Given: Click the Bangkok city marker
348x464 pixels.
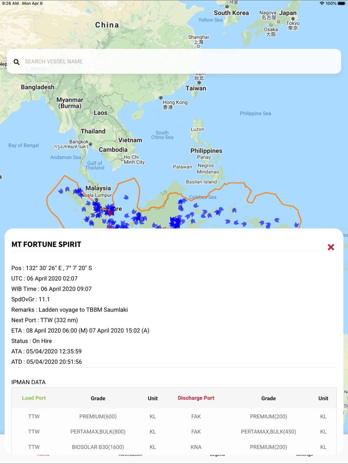Looking at the screenshot, I should (x=90, y=144).
